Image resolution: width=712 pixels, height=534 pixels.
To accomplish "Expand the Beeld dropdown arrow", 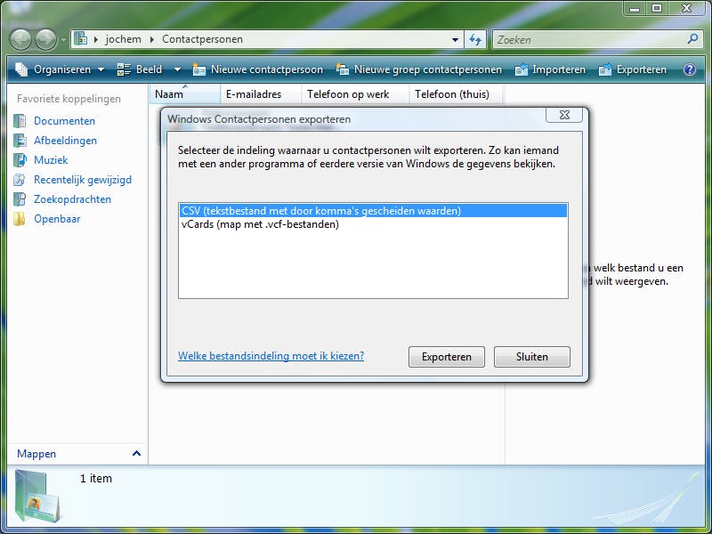I will [177, 69].
